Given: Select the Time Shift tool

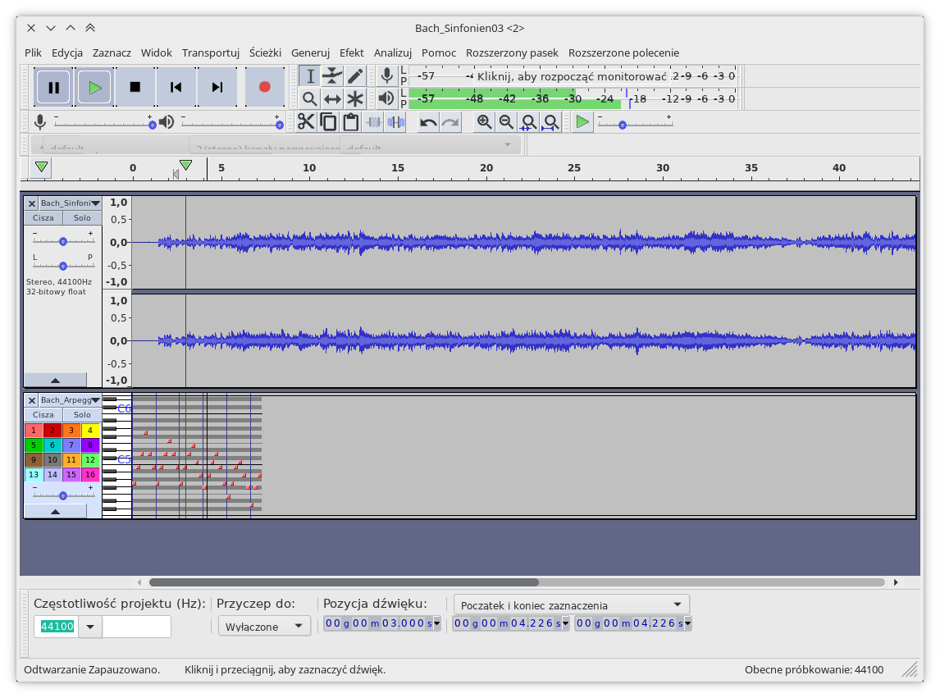Looking at the screenshot, I should (332, 99).
